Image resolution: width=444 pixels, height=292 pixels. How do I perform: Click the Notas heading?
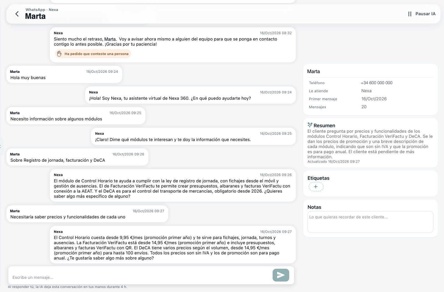click(314, 207)
